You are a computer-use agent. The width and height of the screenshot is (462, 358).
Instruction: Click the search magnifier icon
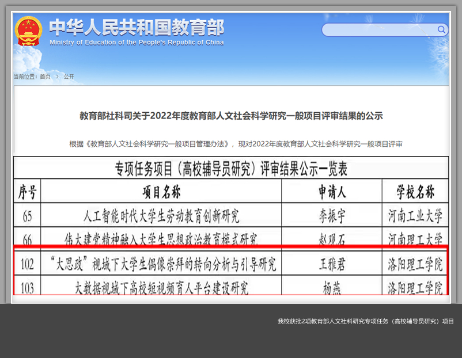tap(442, 30)
